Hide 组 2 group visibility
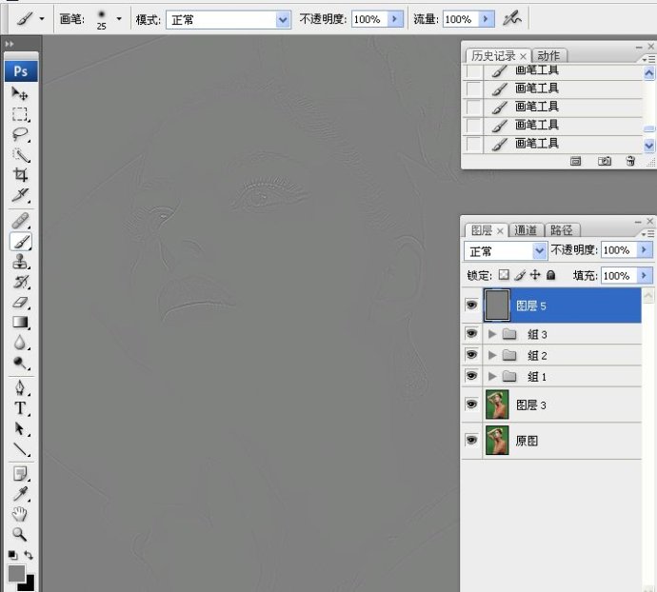This screenshot has height=592, width=657. point(471,355)
